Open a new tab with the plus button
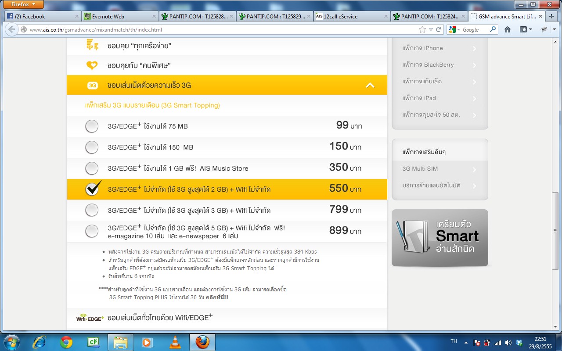 (551, 17)
